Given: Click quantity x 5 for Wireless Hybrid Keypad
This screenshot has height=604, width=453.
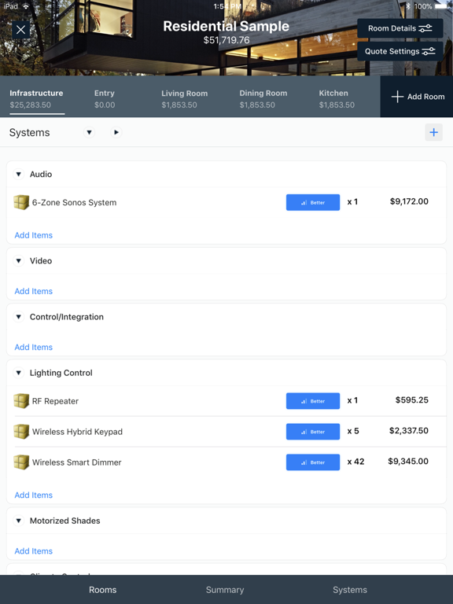Looking at the screenshot, I should 353,431.
